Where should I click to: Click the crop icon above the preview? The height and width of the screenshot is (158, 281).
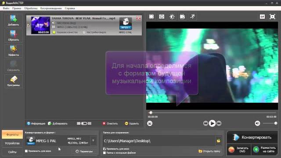pos(151,17)
